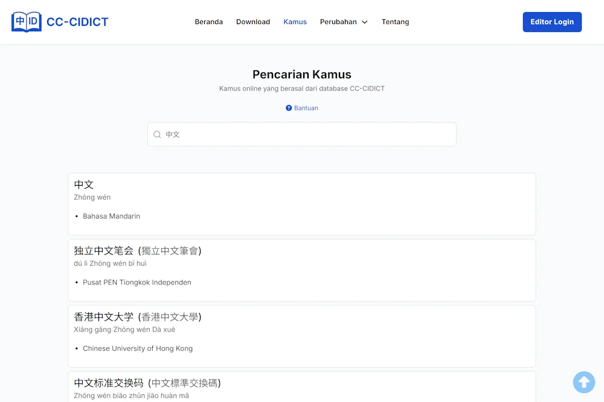Select the Kamus navigation item
The image size is (604, 402).
coord(295,22)
